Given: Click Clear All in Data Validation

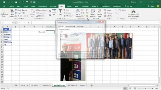Looking at the screenshot, I should pyautogui.click(x=62, y=56).
